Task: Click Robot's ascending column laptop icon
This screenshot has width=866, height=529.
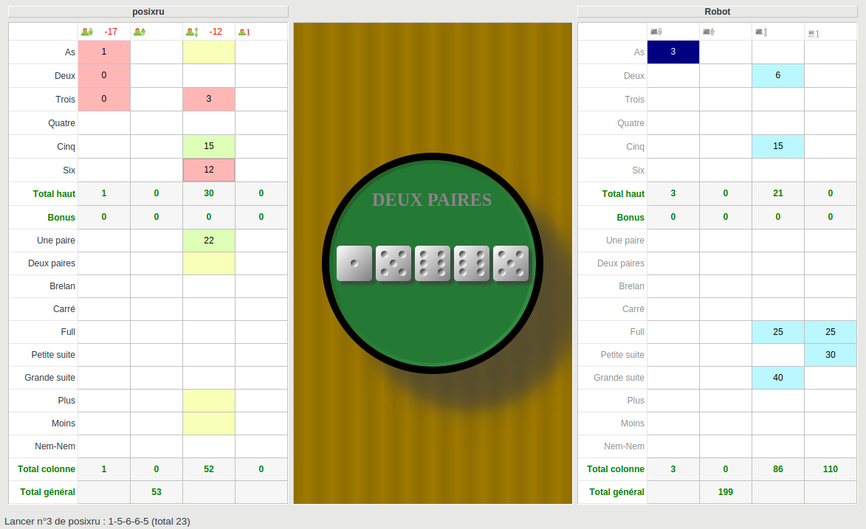Action: [x=709, y=32]
